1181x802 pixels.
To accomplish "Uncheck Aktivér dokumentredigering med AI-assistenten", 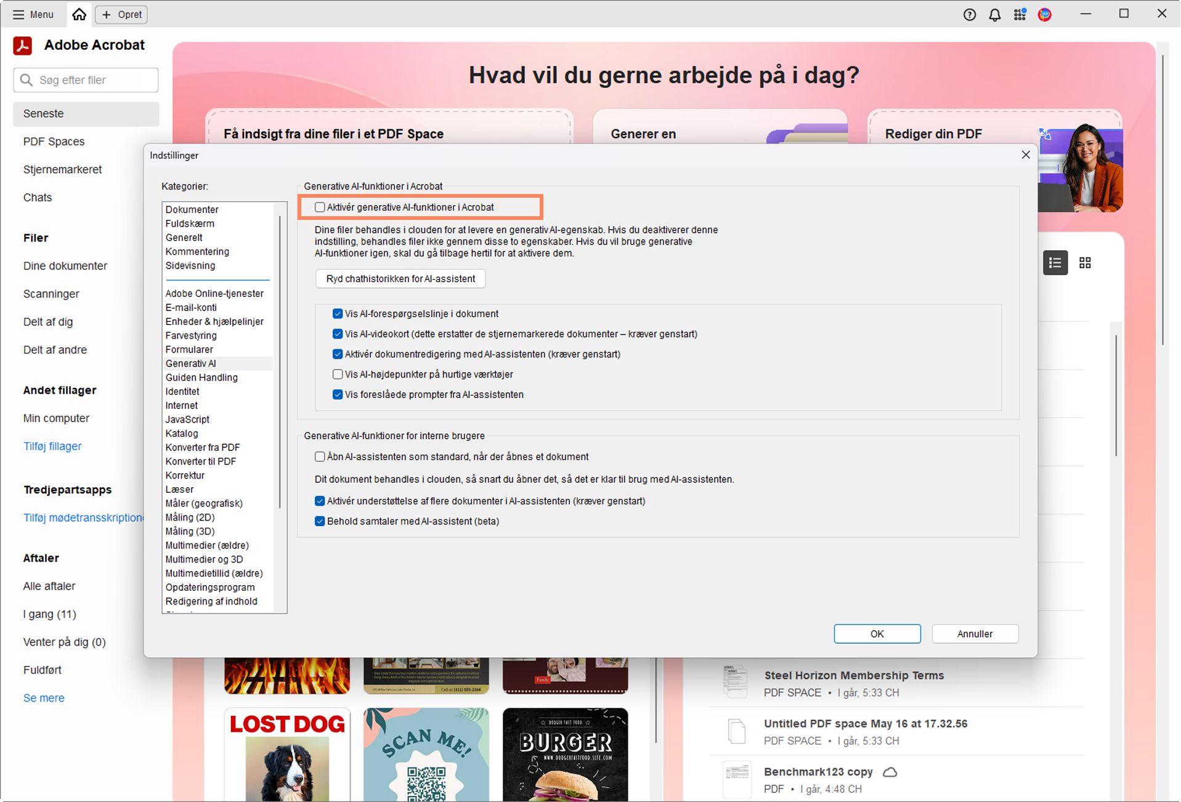I will click(338, 354).
